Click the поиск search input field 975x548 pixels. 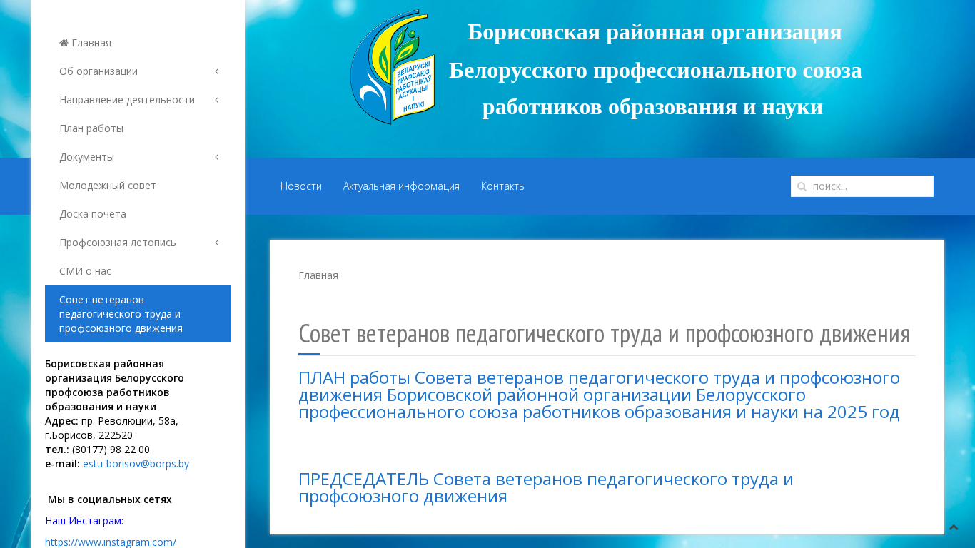click(x=862, y=186)
